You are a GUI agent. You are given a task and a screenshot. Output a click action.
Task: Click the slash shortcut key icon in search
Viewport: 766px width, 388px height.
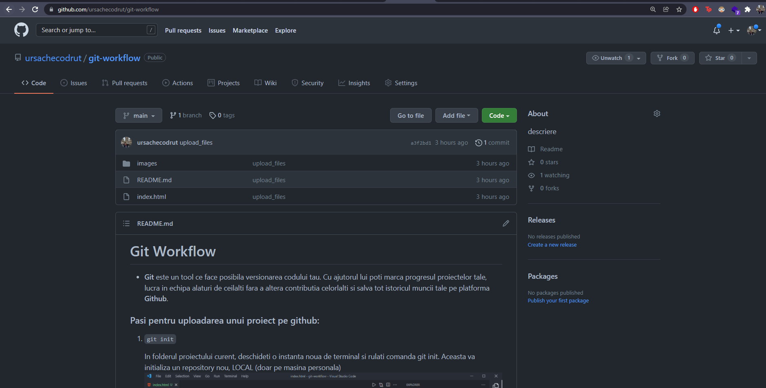(x=151, y=30)
